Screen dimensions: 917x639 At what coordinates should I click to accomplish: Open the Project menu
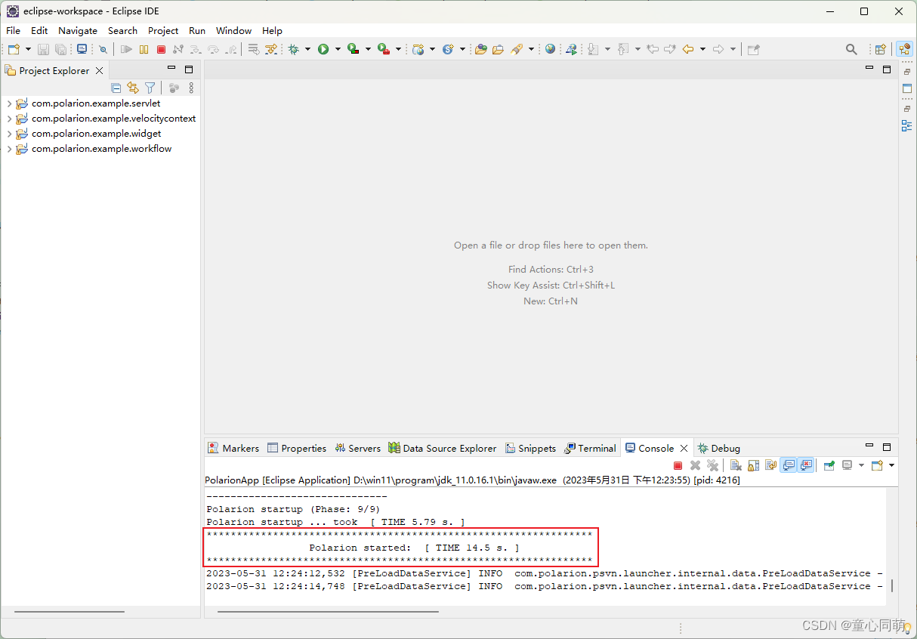163,31
